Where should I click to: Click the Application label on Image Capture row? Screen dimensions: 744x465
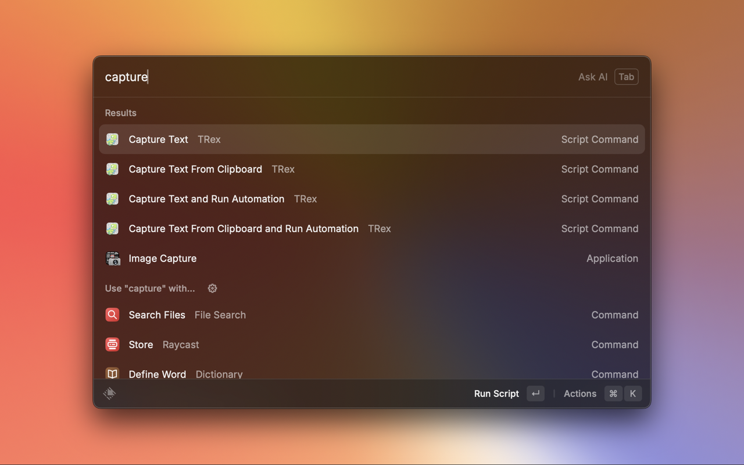pyautogui.click(x=612, y=258)
